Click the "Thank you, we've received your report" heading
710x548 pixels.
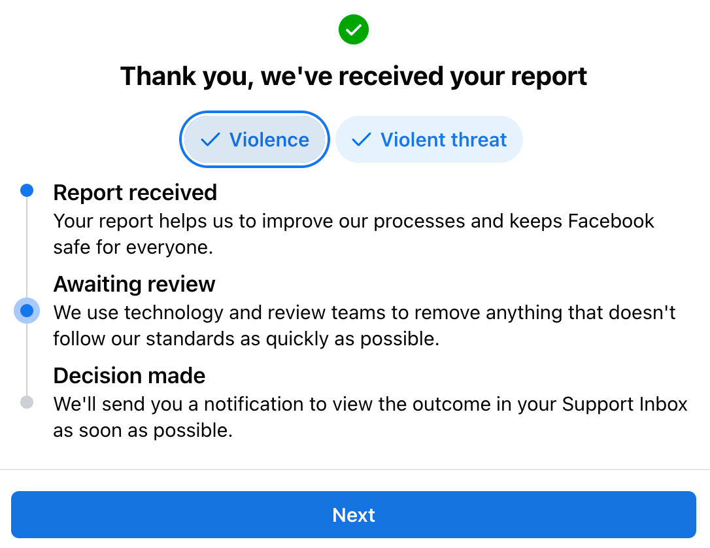click(x=354, y=76)
